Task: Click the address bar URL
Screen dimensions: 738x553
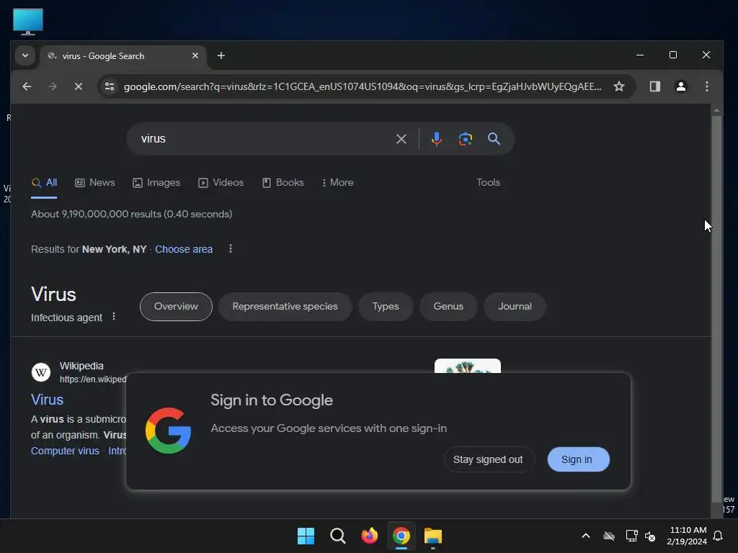Action: pyautogui.click(x=362, y=86)
